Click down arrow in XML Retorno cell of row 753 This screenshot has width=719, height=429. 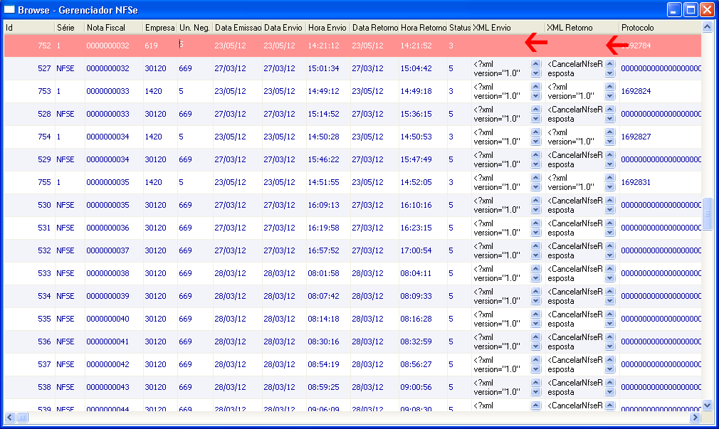(x=610, y=96)
